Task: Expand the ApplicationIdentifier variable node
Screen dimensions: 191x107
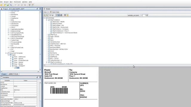Action: click(8, 29)
